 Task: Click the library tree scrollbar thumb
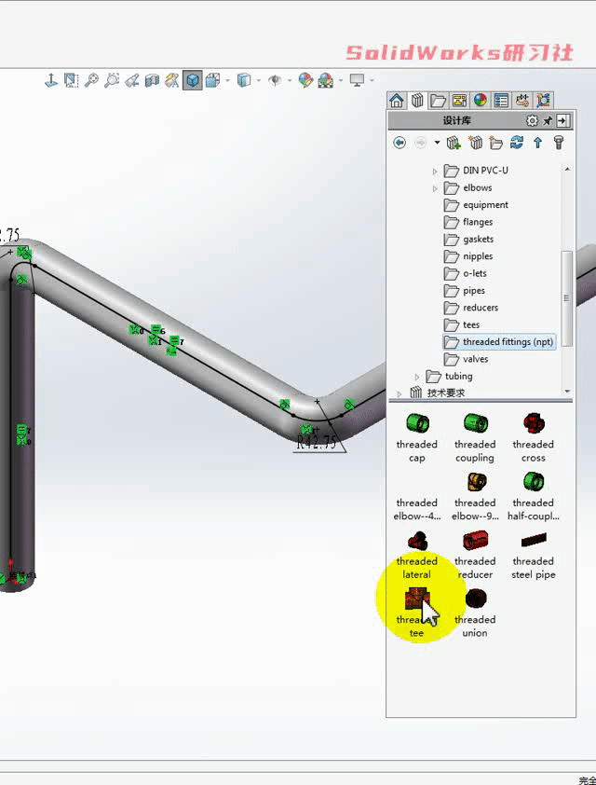[567, 298]
